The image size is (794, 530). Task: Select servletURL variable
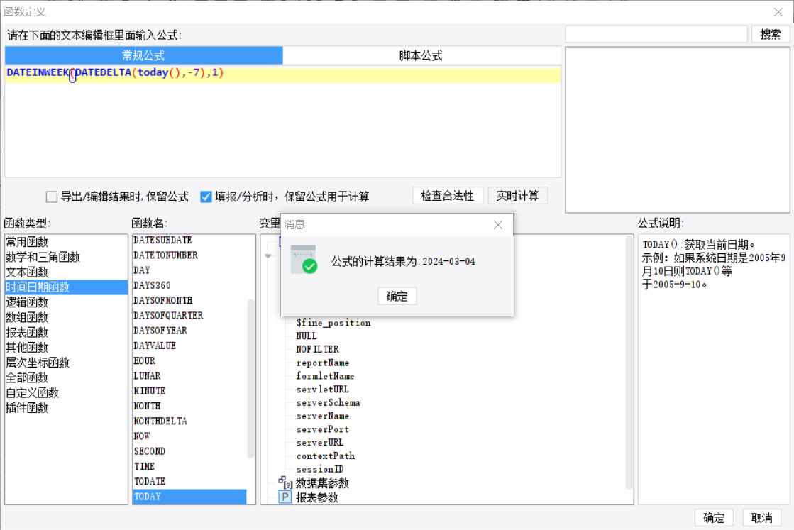[x=323, y=390]
